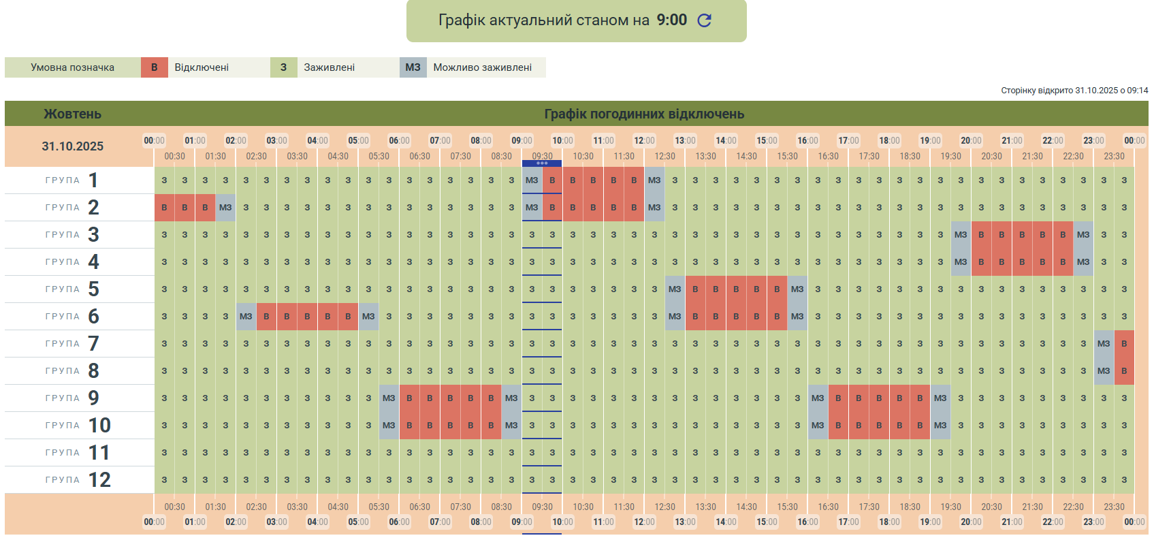This screenshot has height=540, width=1154.
Task: Click the gray МЗ legend swatch
Action: coord(413,67)
